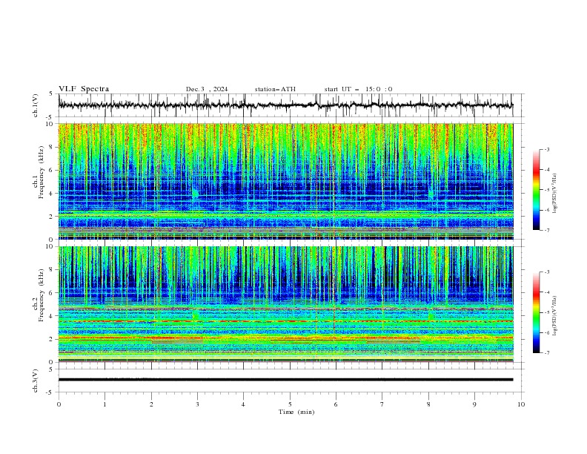Click the ch.1 PSD color scale bar
587x454 pixels.
(x=536, y=190)
